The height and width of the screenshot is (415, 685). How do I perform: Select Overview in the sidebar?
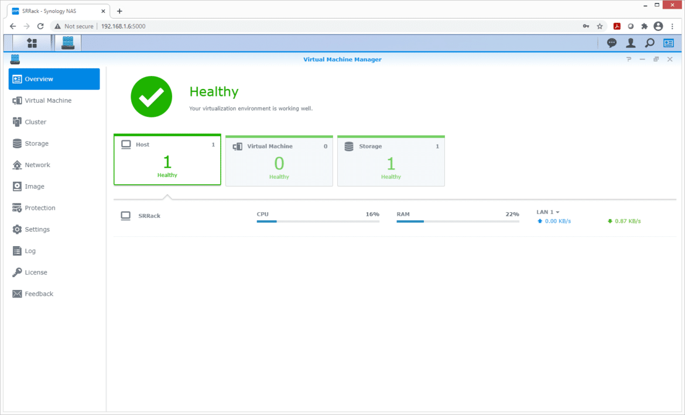(54, 79)
